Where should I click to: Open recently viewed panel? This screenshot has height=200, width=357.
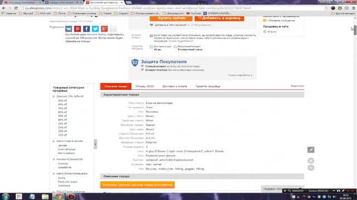point(282,189)
